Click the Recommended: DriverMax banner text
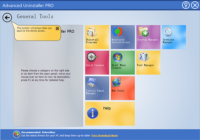The height and width of the screenshot is (140, 200). pos(37,132)
